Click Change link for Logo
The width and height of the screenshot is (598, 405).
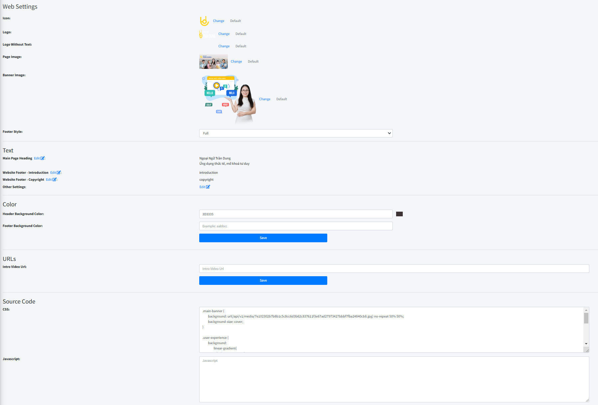coord(224,34)
